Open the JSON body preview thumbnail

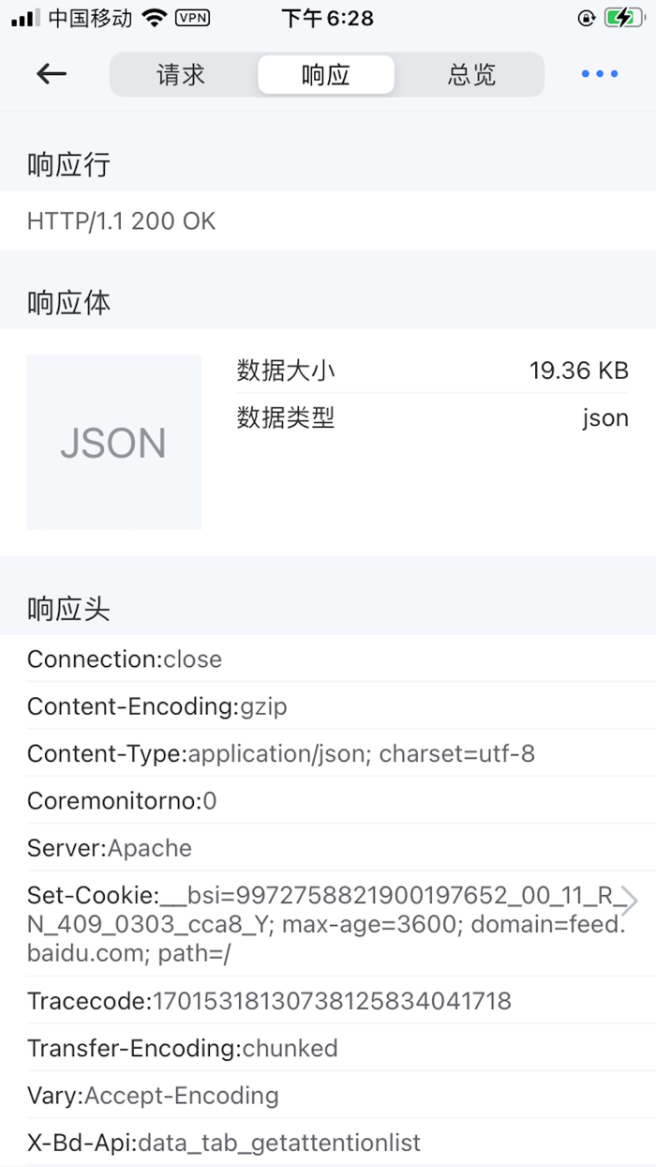click(x=112, y=442)
